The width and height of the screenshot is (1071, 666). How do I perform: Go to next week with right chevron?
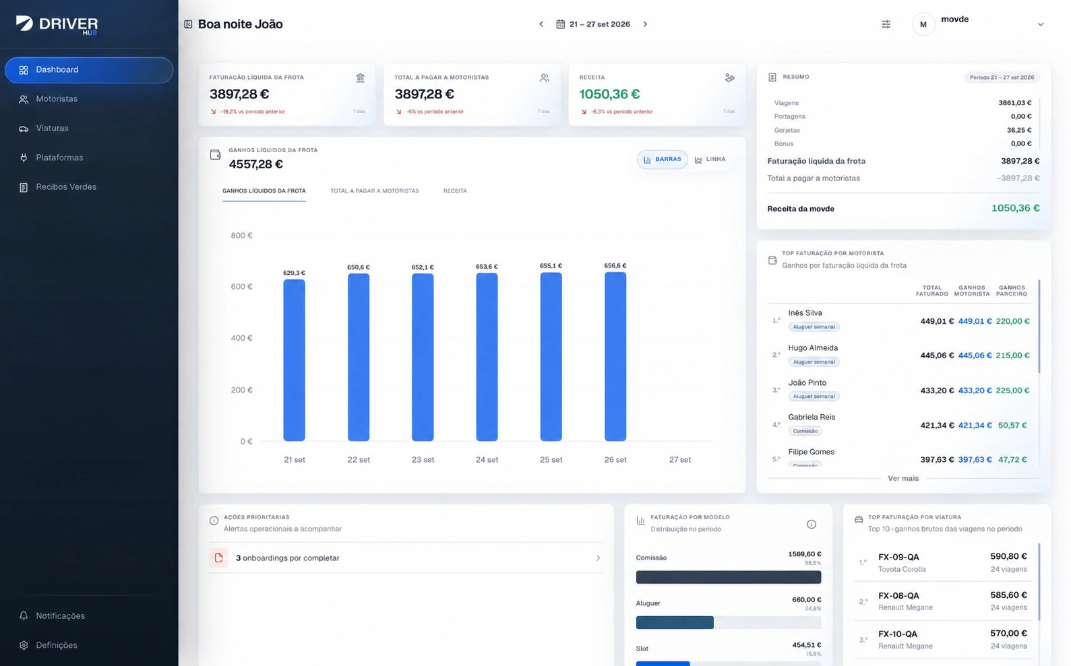point(645,24)
